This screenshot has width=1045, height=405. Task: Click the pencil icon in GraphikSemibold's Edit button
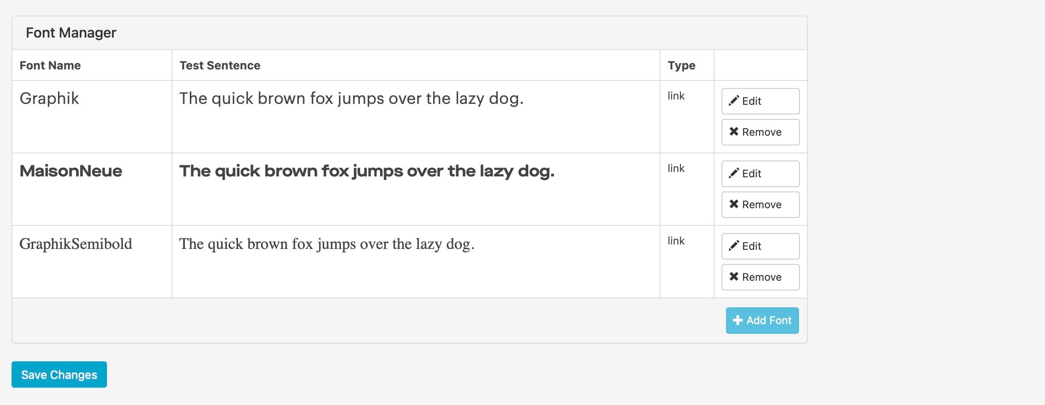(734, 246)
